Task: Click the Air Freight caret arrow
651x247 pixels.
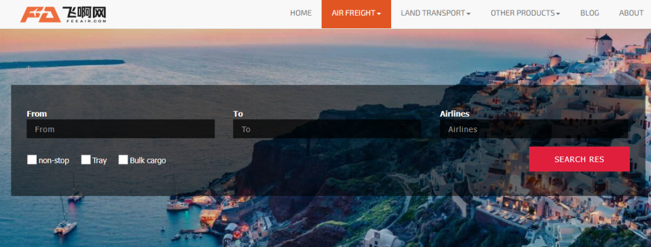Action: [379, 14]
